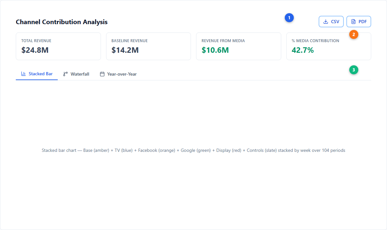387x230 pixels.
Task: Export report with the PDF button
Action: tap(359, 22)
